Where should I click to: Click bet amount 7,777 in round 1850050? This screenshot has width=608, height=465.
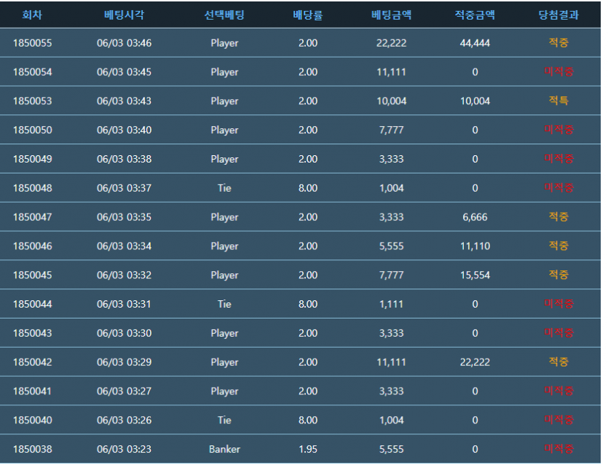[391, 130]
